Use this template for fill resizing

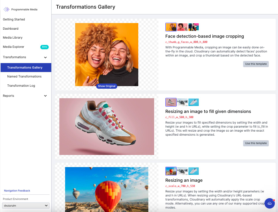256,143
